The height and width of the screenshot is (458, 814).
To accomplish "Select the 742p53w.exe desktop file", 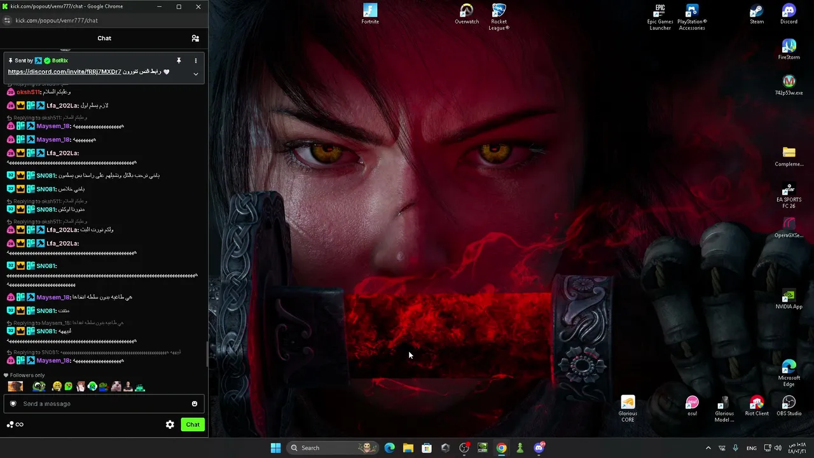I will (x=789, y=85).
